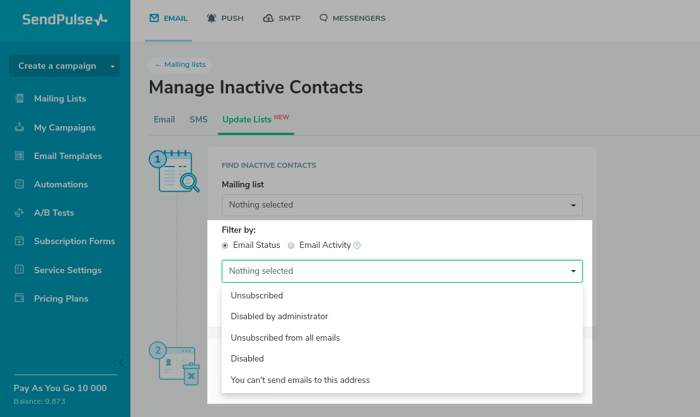Click the Automations sidebar icon

tap(20, 184)
